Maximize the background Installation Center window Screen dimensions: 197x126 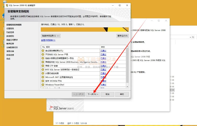click(159, 21)
